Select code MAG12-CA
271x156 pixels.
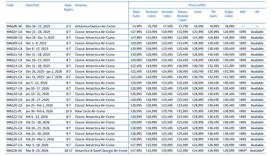coord(14,60)
